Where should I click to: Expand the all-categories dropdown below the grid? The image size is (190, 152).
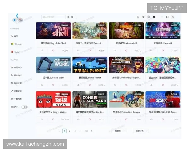coord(141,131)
